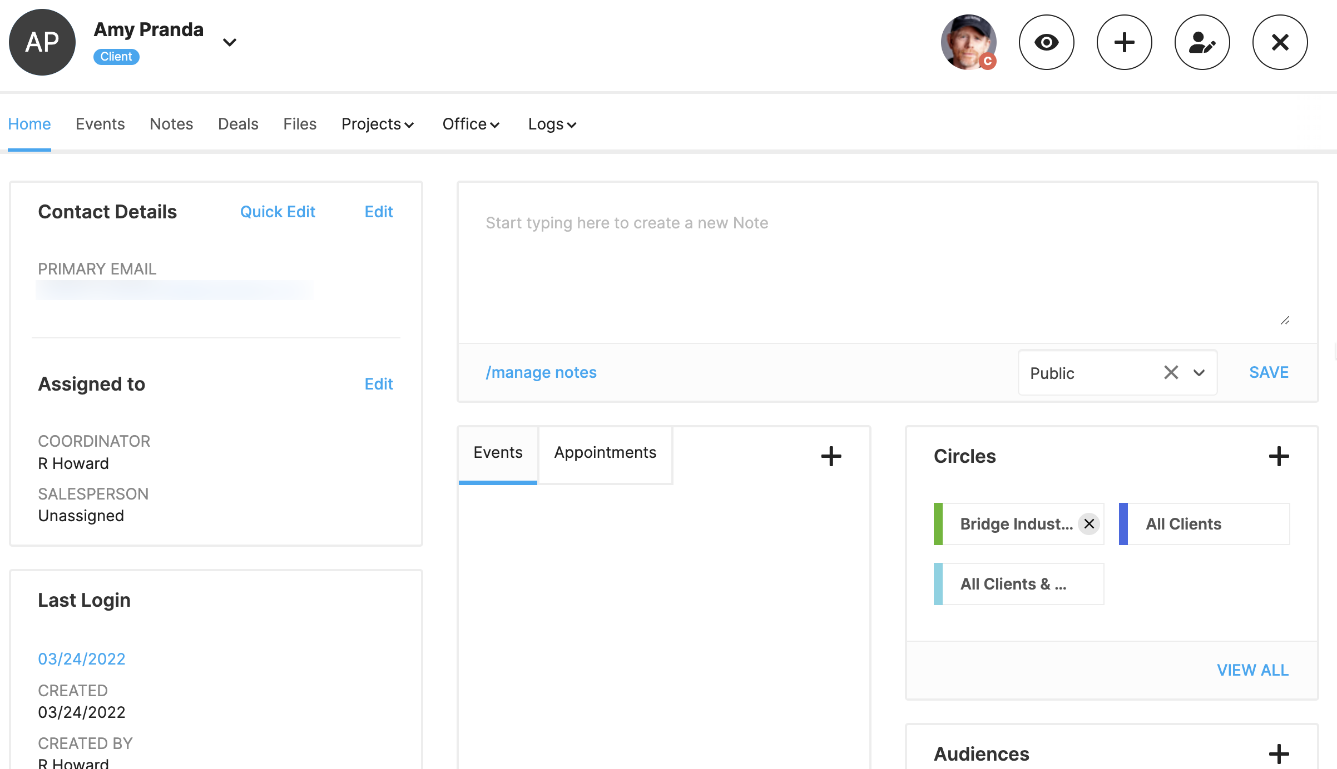
Task: Click the Public visibility combo box
Action: click(1117, 372)
